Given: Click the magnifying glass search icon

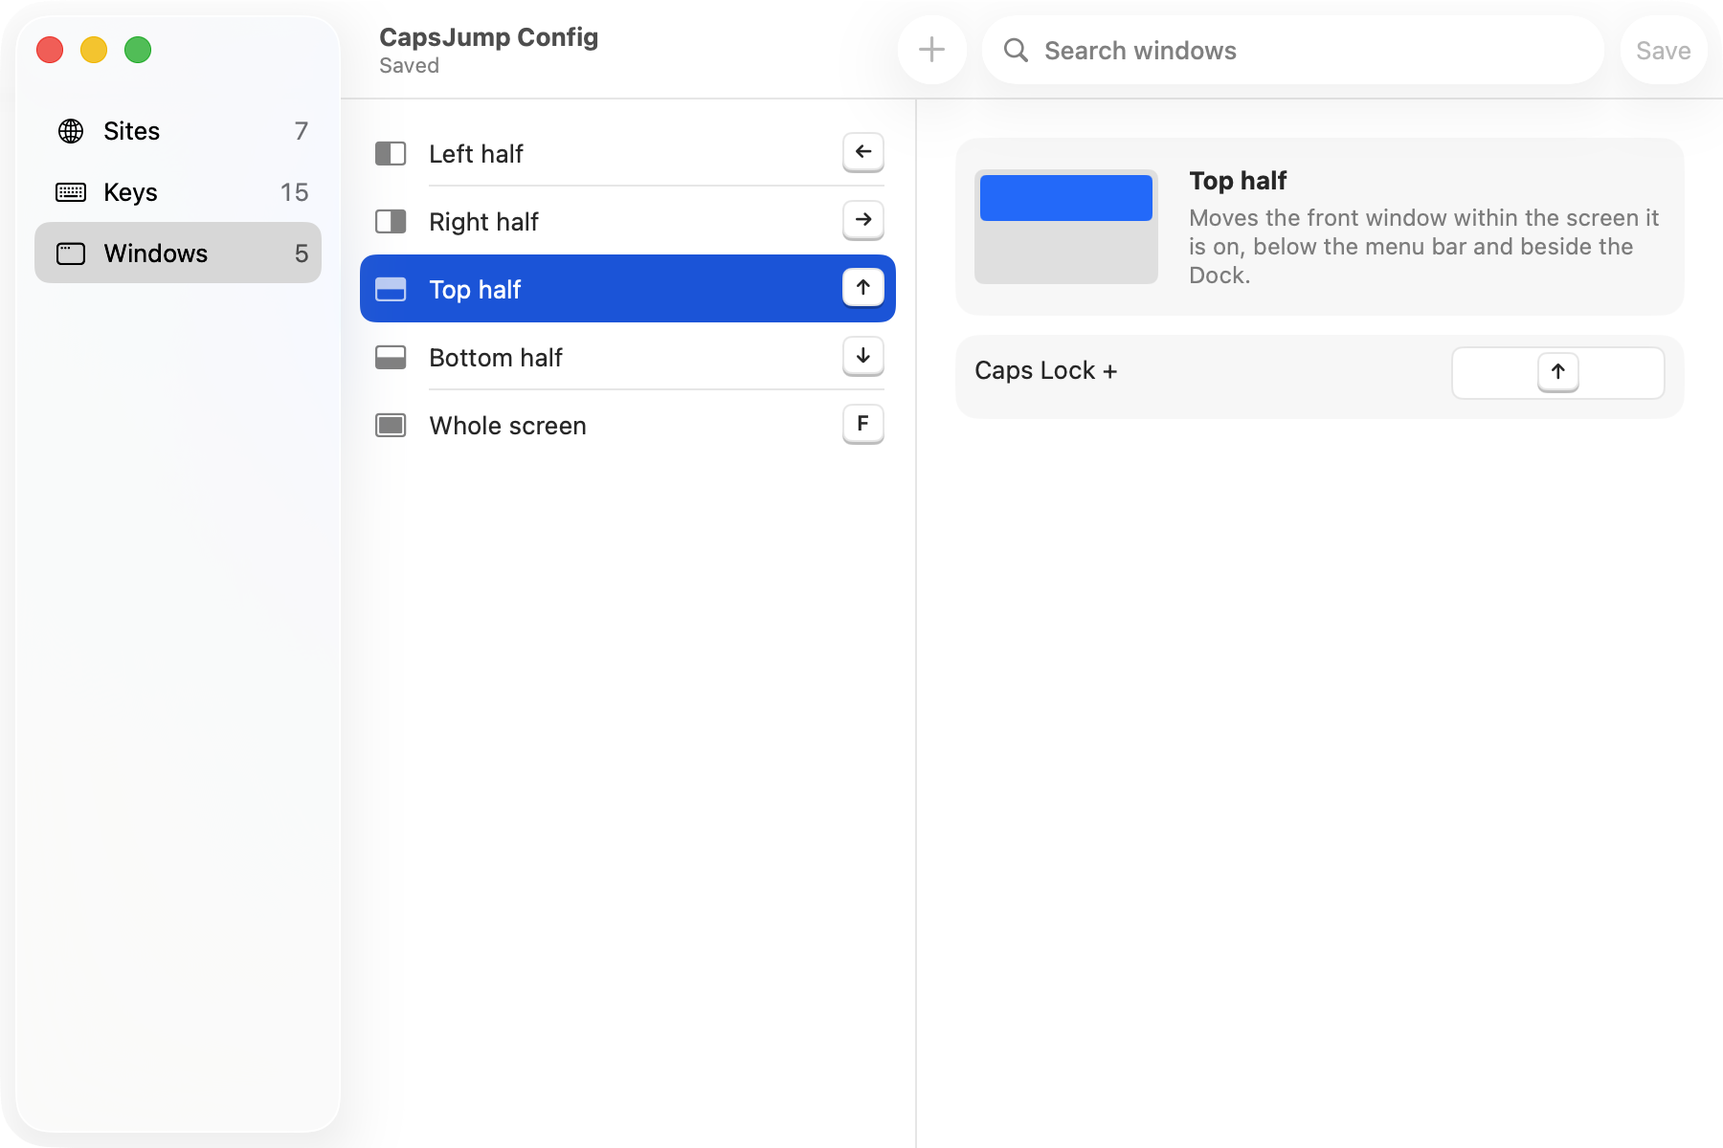Looking at the screenshot, I should 1016,50.
